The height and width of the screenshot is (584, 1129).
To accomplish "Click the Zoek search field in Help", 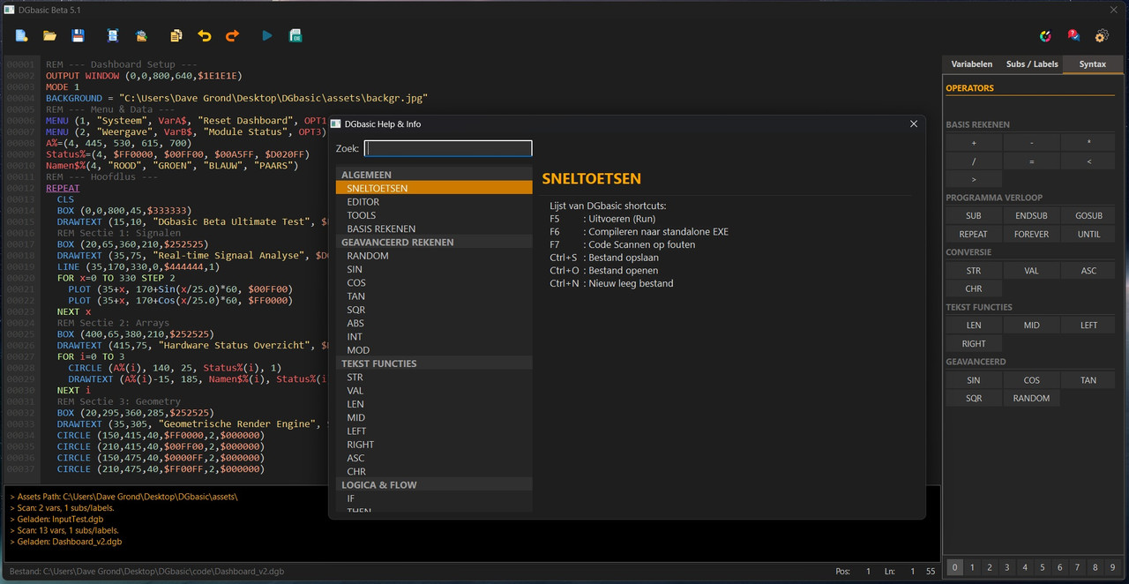I will coord(448,148).
